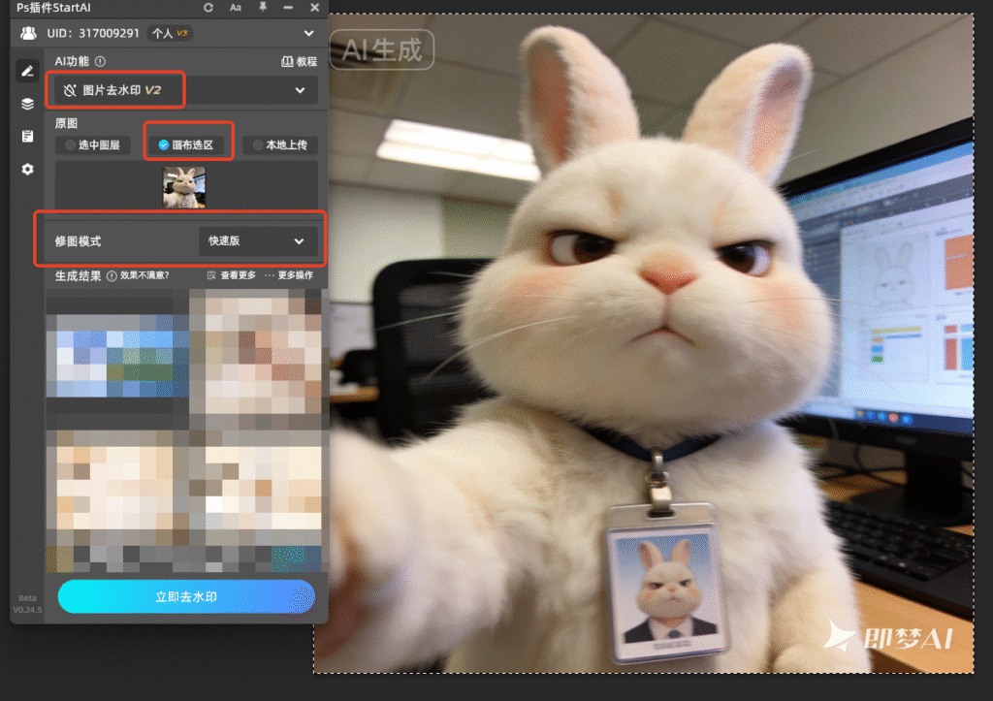
Task: Pin the StartAI plugin panel
Action: coord(262,8)
